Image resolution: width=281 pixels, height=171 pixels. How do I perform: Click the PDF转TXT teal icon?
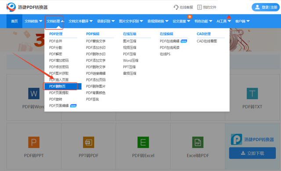[252, 93]
